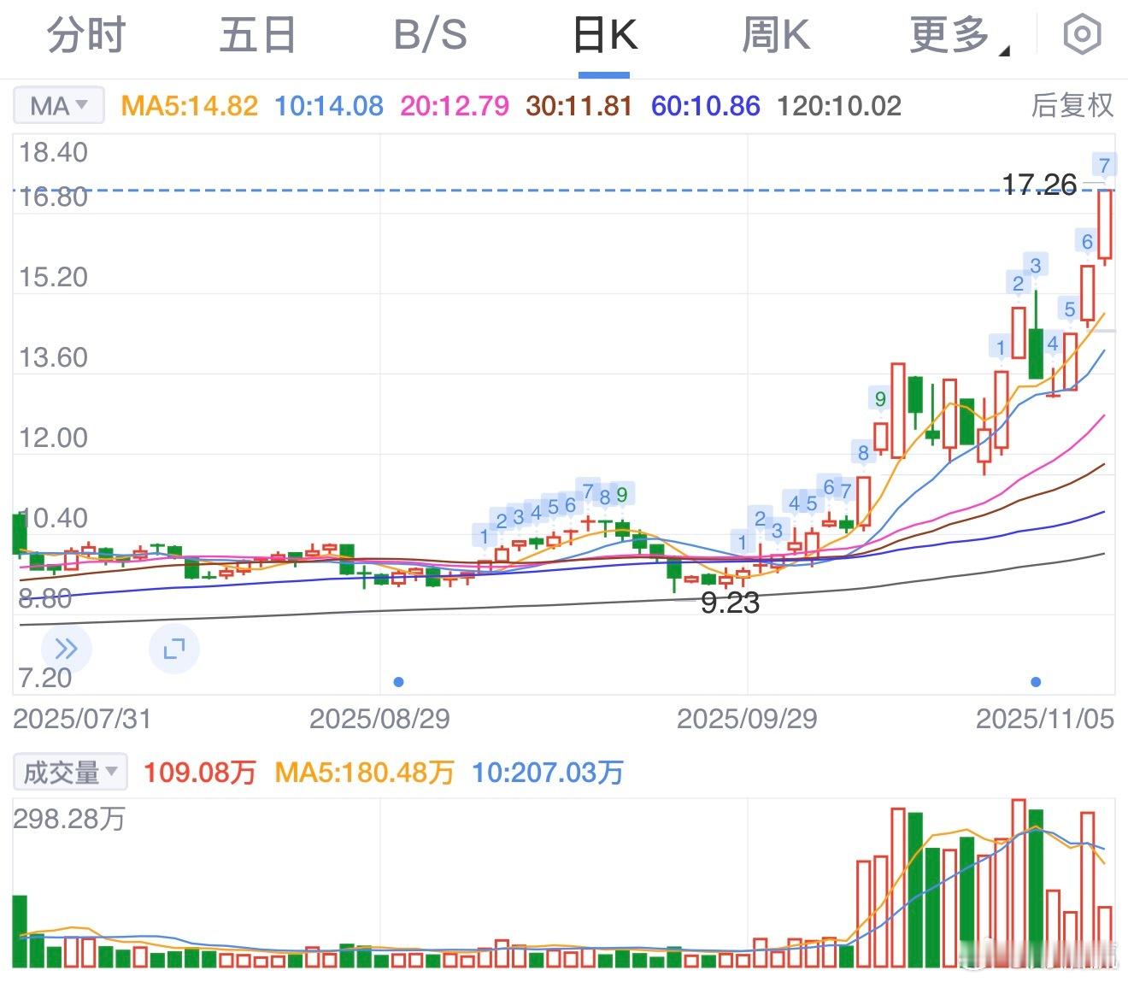
Task: Click the 17.26 dashed price level label
Action: [1039, 184]
